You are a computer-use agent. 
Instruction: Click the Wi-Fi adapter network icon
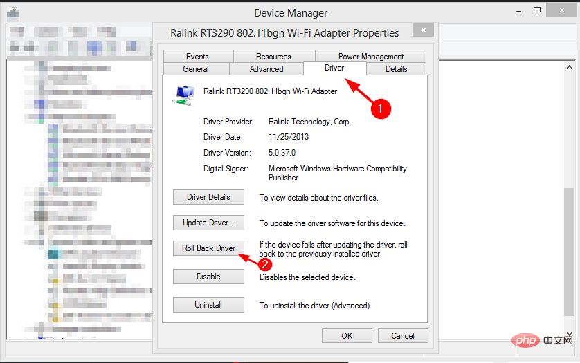pos(183,95)
